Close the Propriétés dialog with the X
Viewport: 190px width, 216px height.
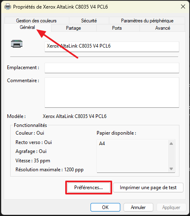(x=183, y=7)
